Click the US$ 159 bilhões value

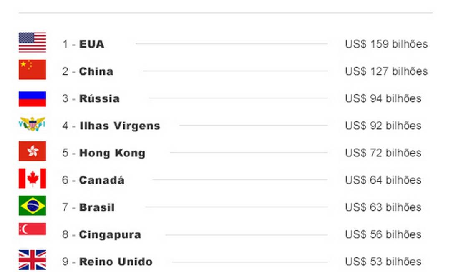386,44
